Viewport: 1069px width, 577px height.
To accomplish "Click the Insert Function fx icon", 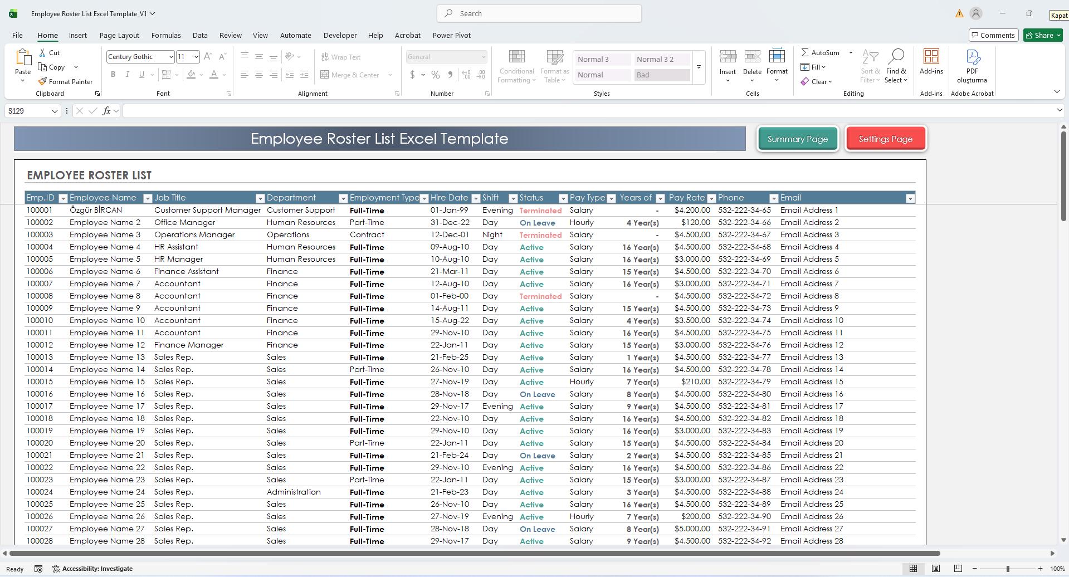I will pos(106,111).
